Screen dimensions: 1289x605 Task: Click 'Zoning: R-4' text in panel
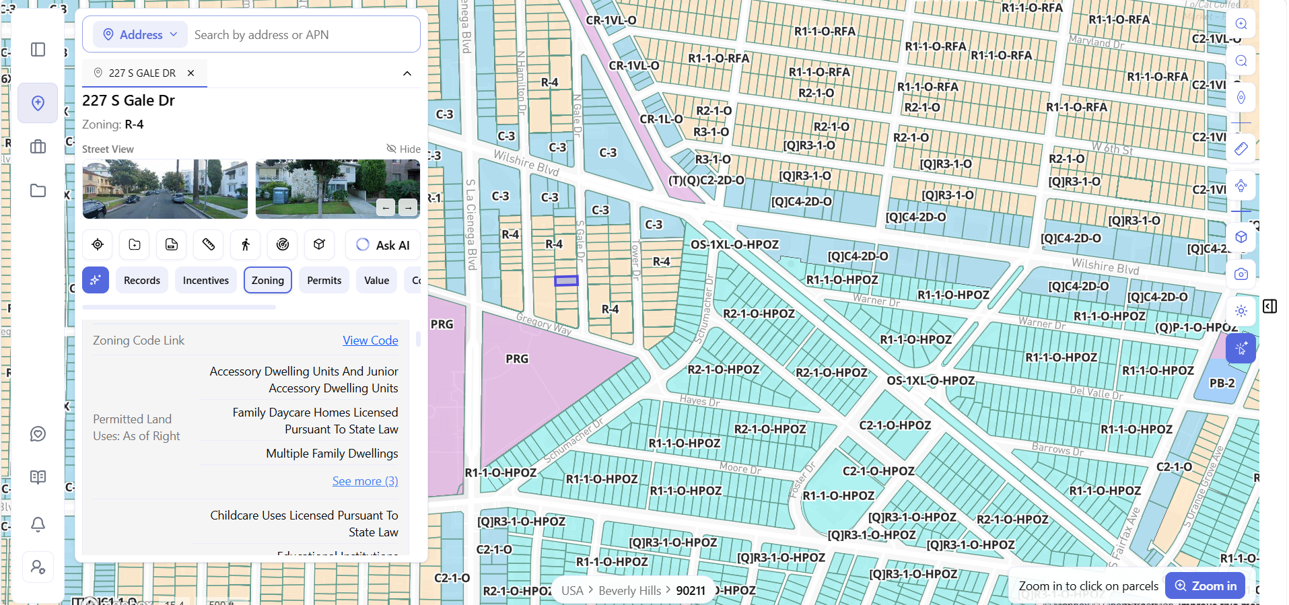coord(112,124)
